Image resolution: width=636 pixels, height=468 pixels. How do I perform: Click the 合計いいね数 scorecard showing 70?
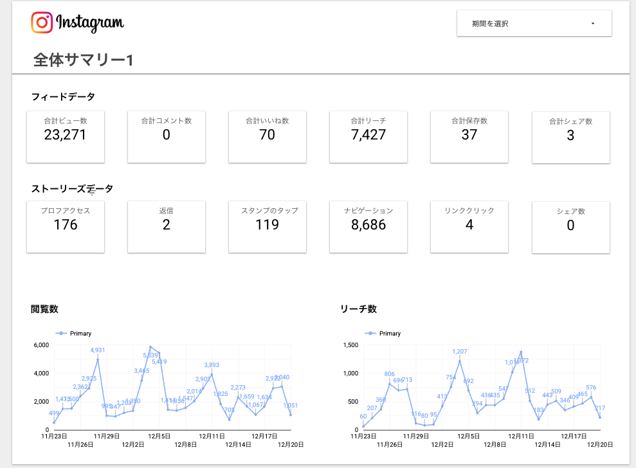[268, 136]
